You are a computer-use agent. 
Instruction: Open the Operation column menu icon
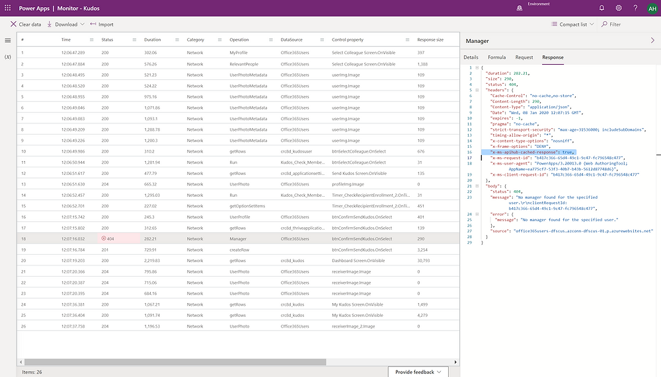point(270,40)
